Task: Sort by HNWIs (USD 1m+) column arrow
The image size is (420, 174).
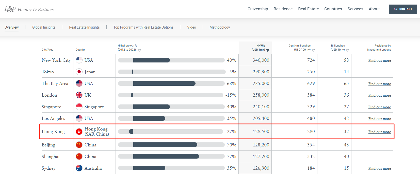Action: coord(268,50)
